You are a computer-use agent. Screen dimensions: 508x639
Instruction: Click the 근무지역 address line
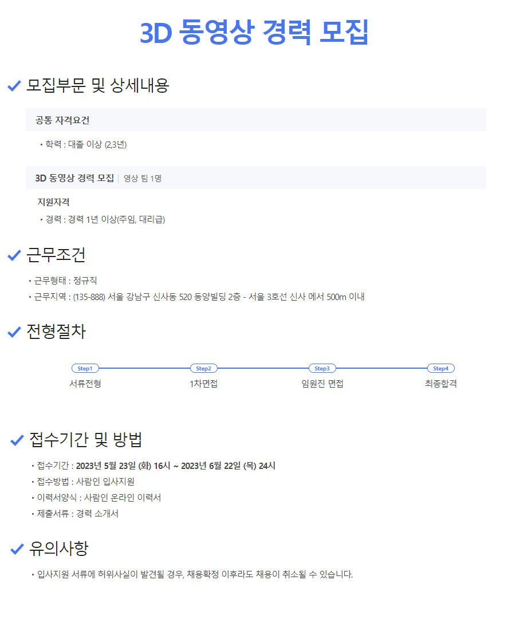click(199, 297)
